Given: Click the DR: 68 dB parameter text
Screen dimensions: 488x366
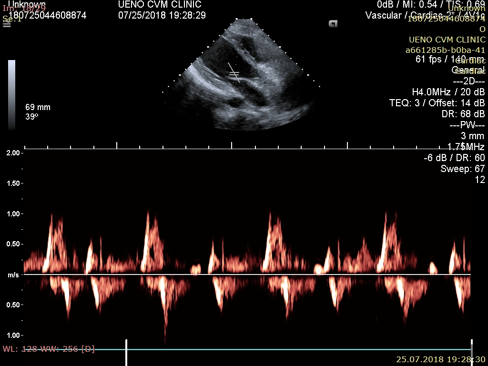Looking at the screenshot, I should pyautogui.click(x=463, y=114).
